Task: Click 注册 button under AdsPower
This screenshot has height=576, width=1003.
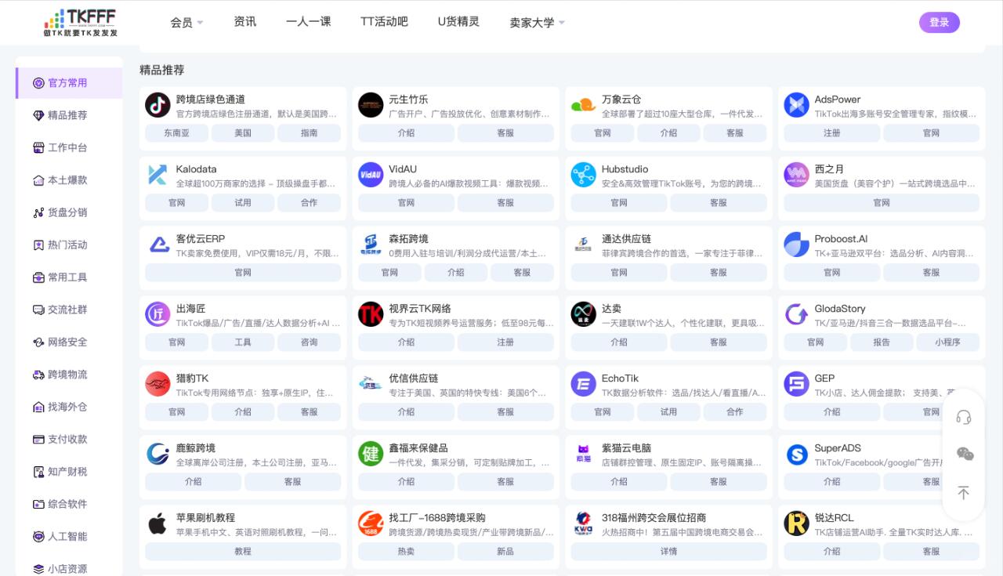Action: coord(832,133)
